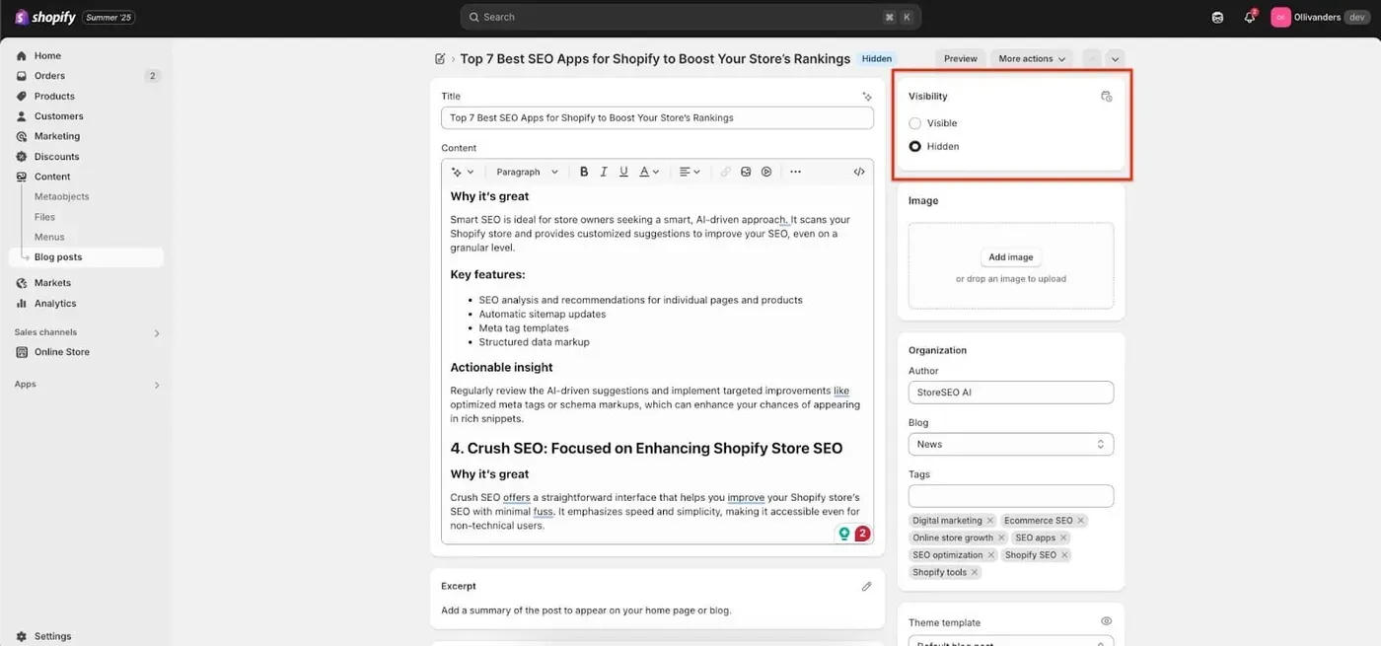Click the insert video icon in the editor
Screen dimensions: 1381x646
pos(766,172)
